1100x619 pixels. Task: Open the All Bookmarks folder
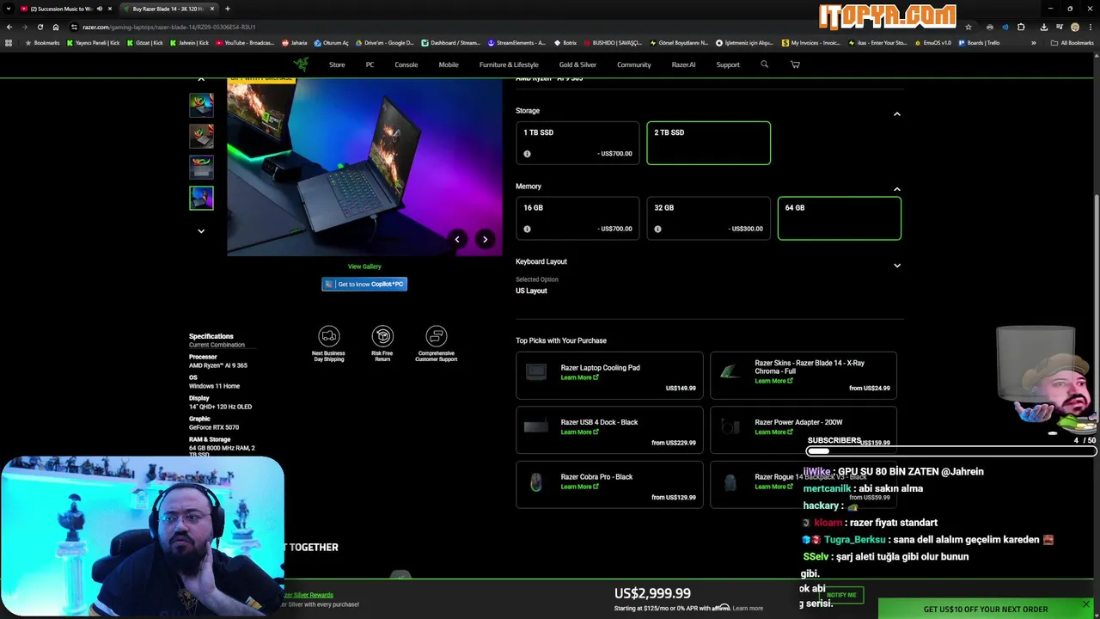1072,43
